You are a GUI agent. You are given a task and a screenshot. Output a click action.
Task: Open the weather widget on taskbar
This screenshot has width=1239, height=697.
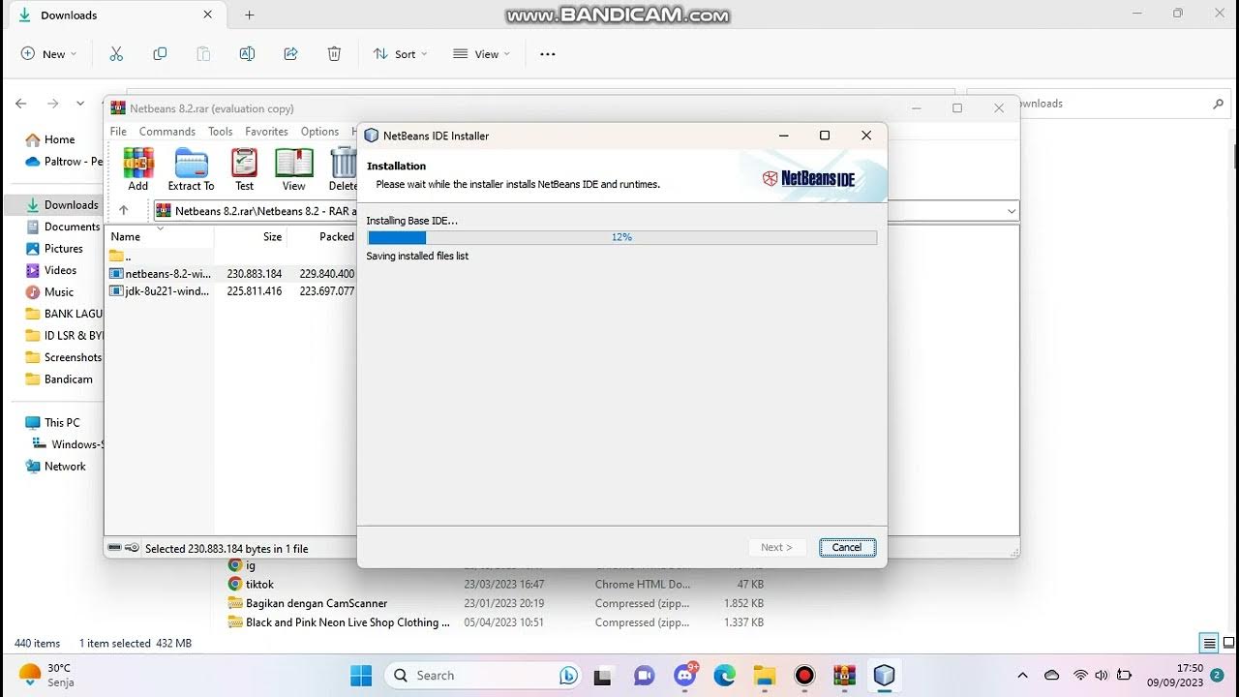(x=45, y=676)
